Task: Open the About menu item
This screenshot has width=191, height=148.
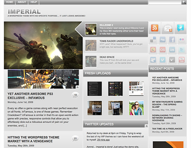Action: pyautogui.click(x=22, y=2)
